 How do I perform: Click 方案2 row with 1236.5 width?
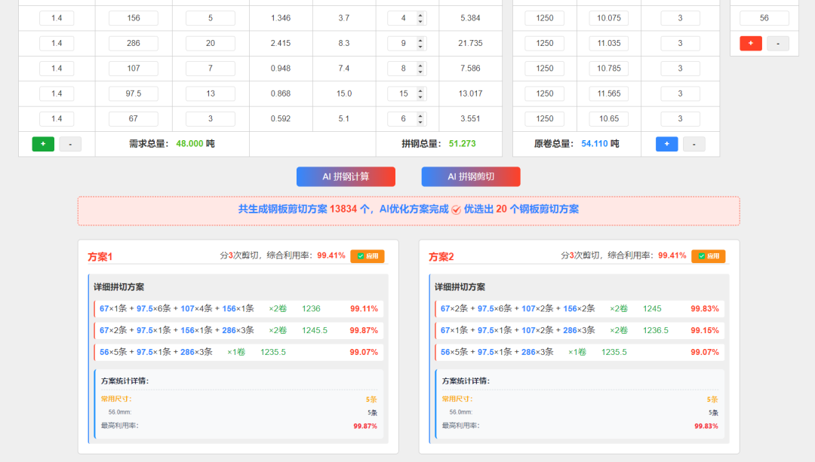click(580, 330)
